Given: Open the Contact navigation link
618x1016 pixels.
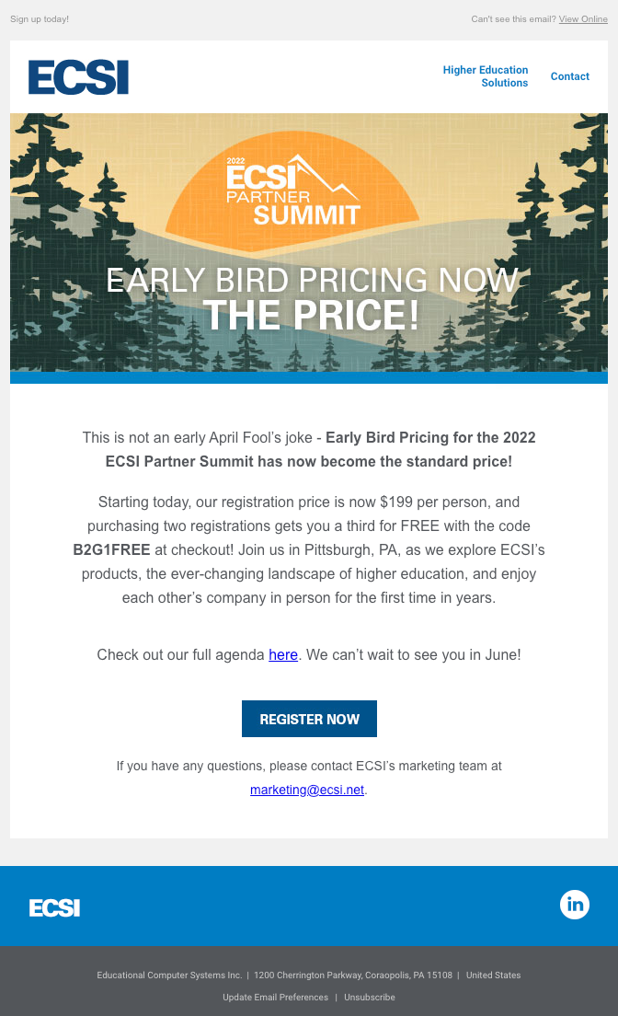Looking at the screenshot, I should 569,76.
